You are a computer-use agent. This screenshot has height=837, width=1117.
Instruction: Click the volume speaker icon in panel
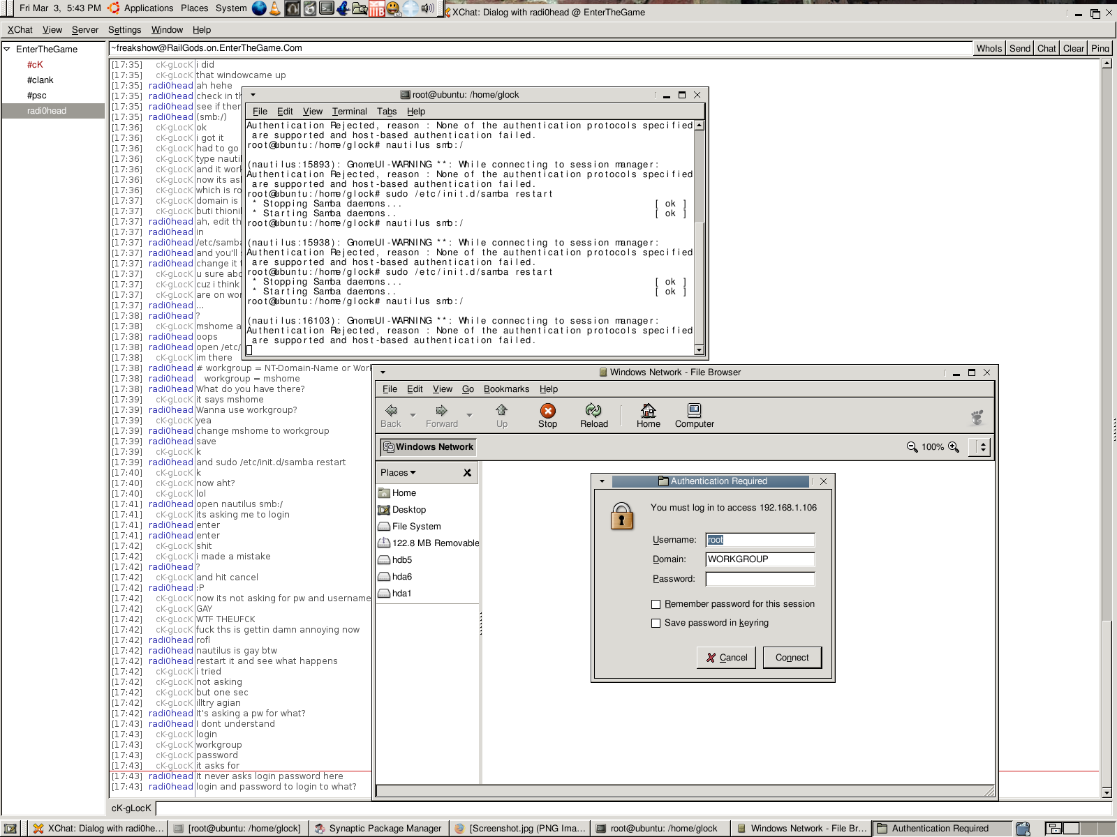point(427,8)
